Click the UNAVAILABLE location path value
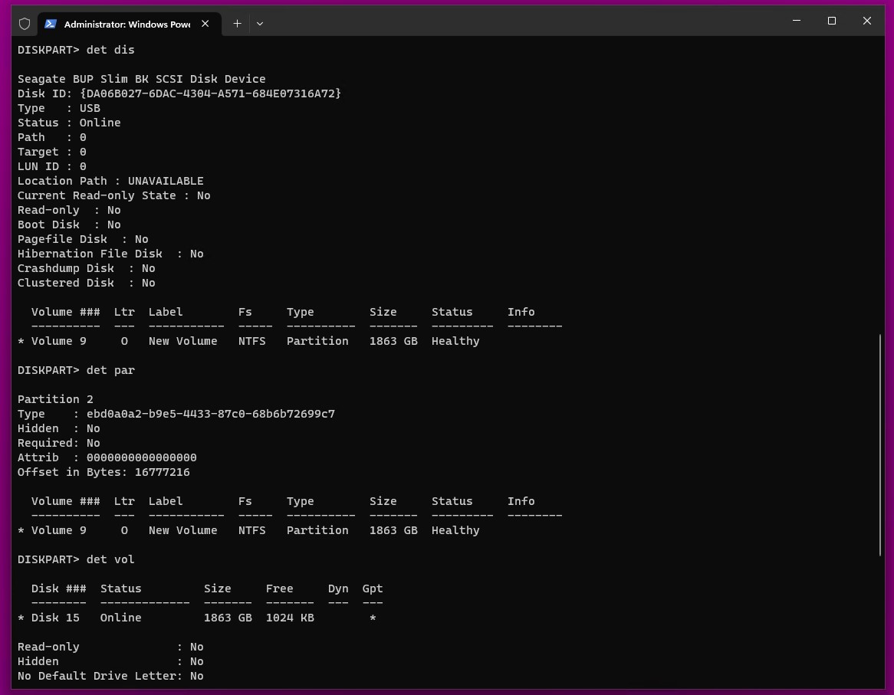Image resolution: width=894 pixels, height=695 pixels. click(x=166, y=181)
